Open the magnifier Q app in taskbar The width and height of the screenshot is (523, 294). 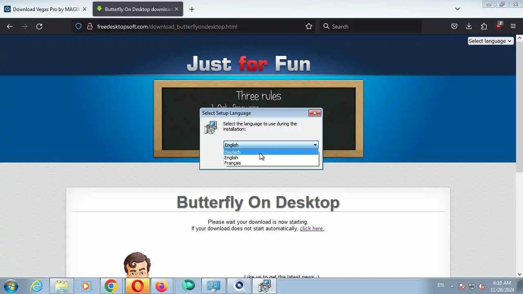tap(239, 286)
